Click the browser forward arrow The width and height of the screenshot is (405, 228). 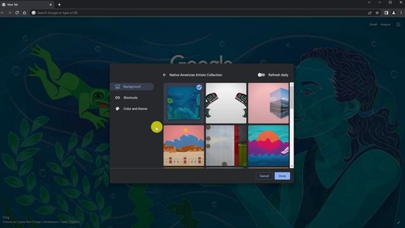(9, 13)
